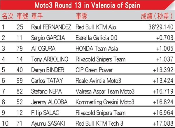Select the 名次 column header
Viewport: 175px width, 128px height.
8,16
